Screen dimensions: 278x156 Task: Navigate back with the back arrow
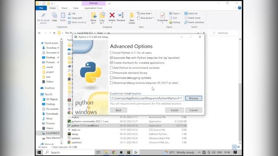(40, 33)
